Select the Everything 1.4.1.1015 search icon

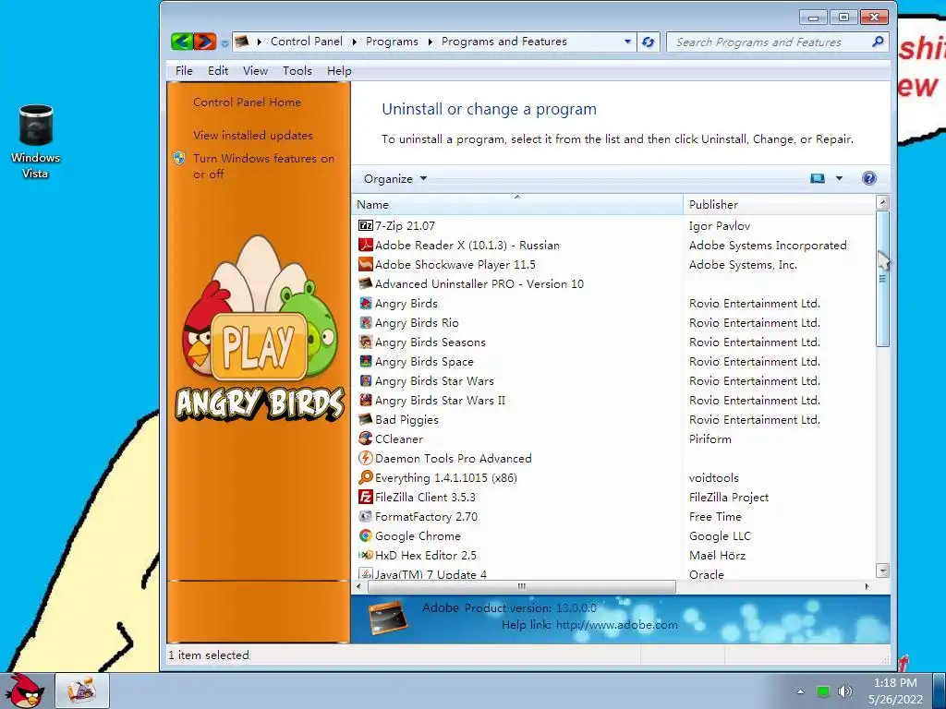[x=366, y=477]
